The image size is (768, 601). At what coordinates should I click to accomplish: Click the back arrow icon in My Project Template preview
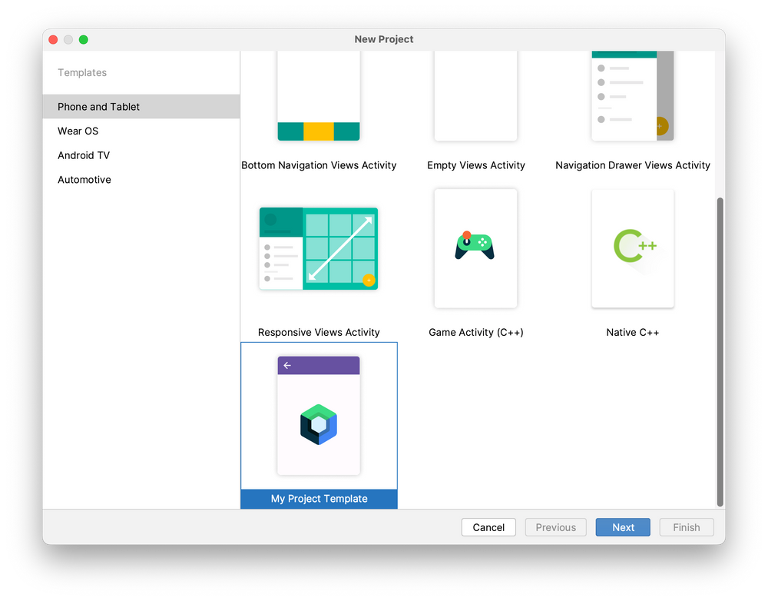(x=288, y=364)
